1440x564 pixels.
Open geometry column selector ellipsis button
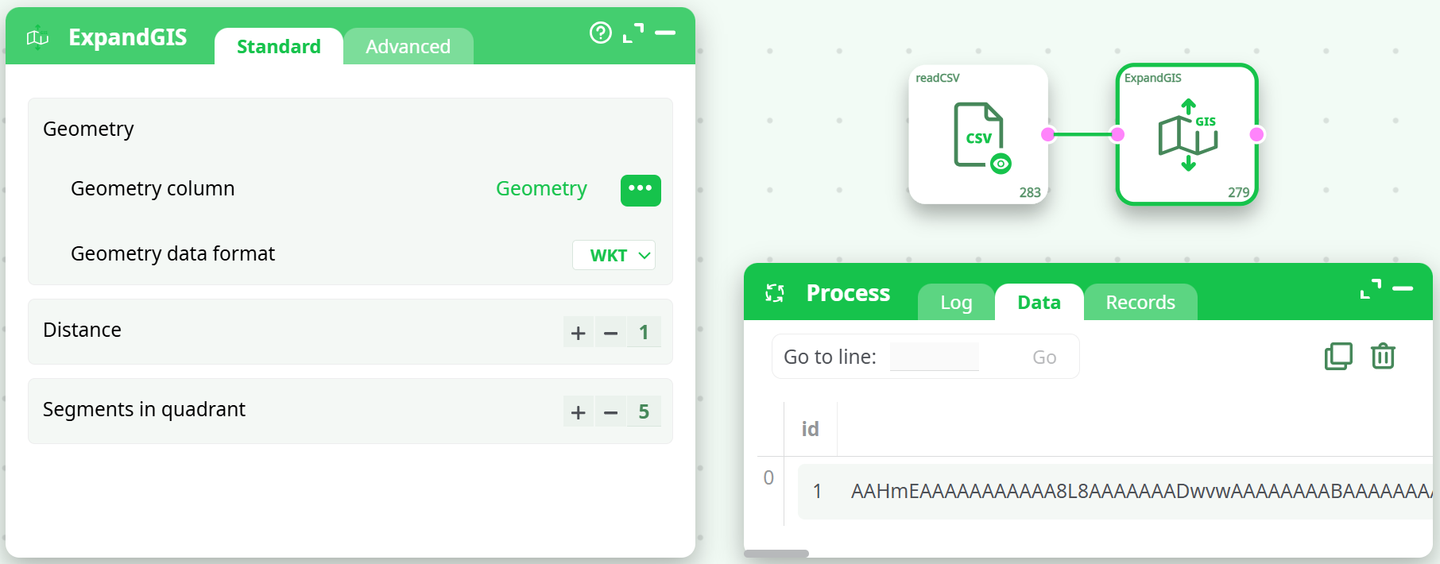640,190
